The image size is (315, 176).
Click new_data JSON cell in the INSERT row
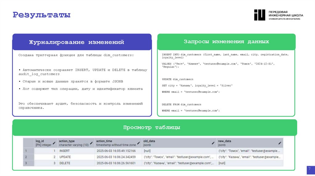250,151
